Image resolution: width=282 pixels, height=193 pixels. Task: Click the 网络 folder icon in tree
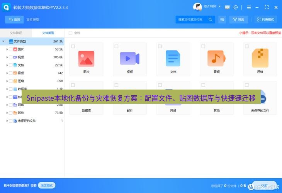15,105
